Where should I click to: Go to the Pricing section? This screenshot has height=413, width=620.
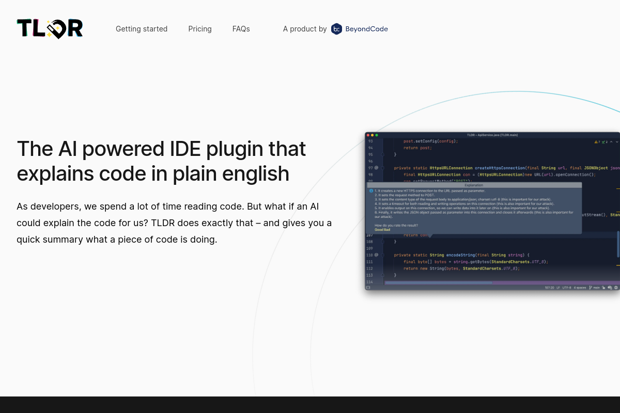[200, 29]
